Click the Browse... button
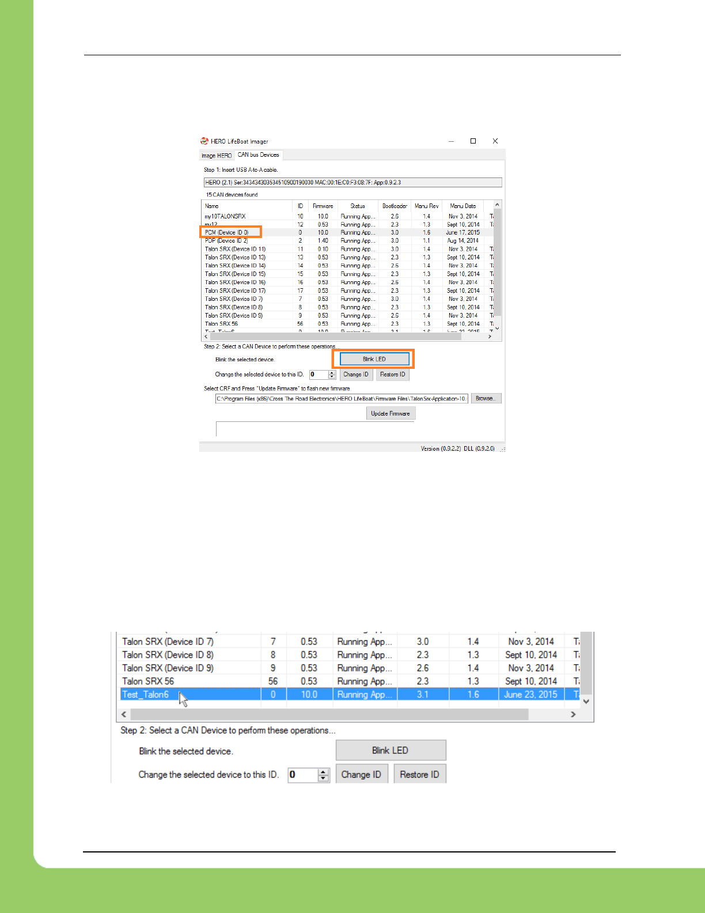This screenshot has height=913, width=705. tap(486, 398)
